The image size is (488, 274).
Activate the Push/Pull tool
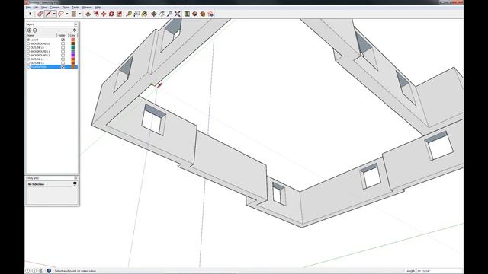(x=88, y=14)
